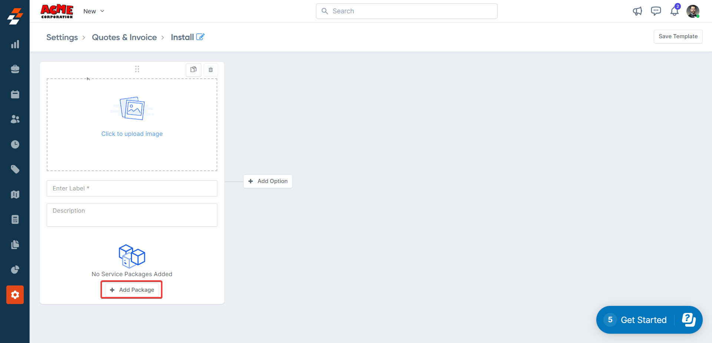
Task: Open the pie chart reports icon in sidebar
Action: (15, 269)
